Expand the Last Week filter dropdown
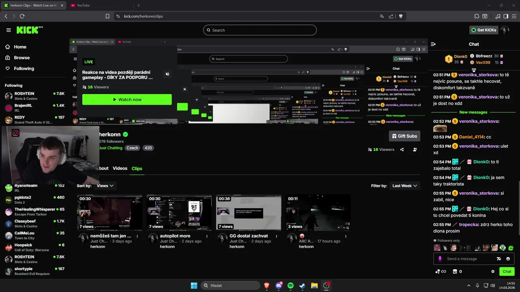Screen dimensions: 520x292 tap(405, 186)
